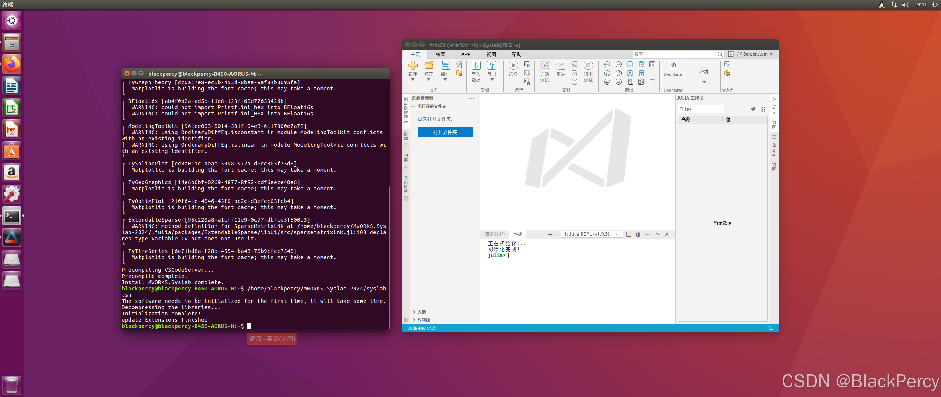Open the 环境 dropdown arrow

[704, 82]
